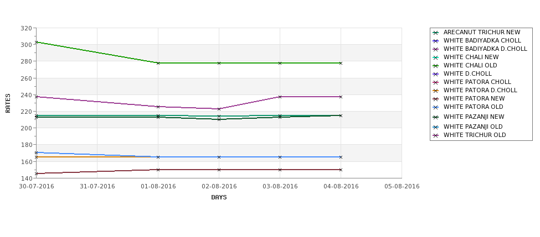This screenshot has height=237, width=540.
Task: Click the WHITE CHALI OLD legend marker icon
Action: pyautogui.click(x=436, y=66)
